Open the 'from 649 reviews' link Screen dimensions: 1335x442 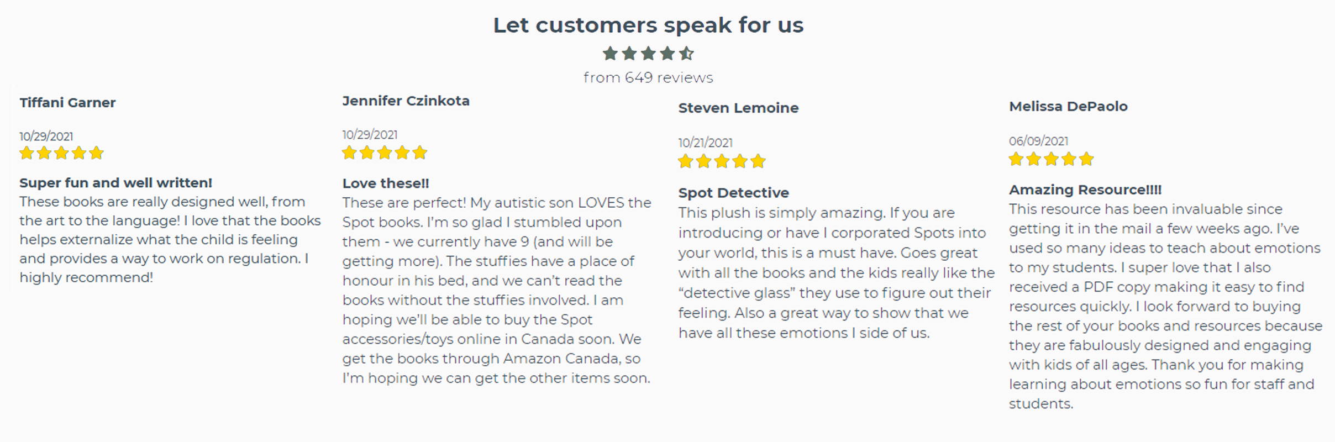(x=648, y=77)
